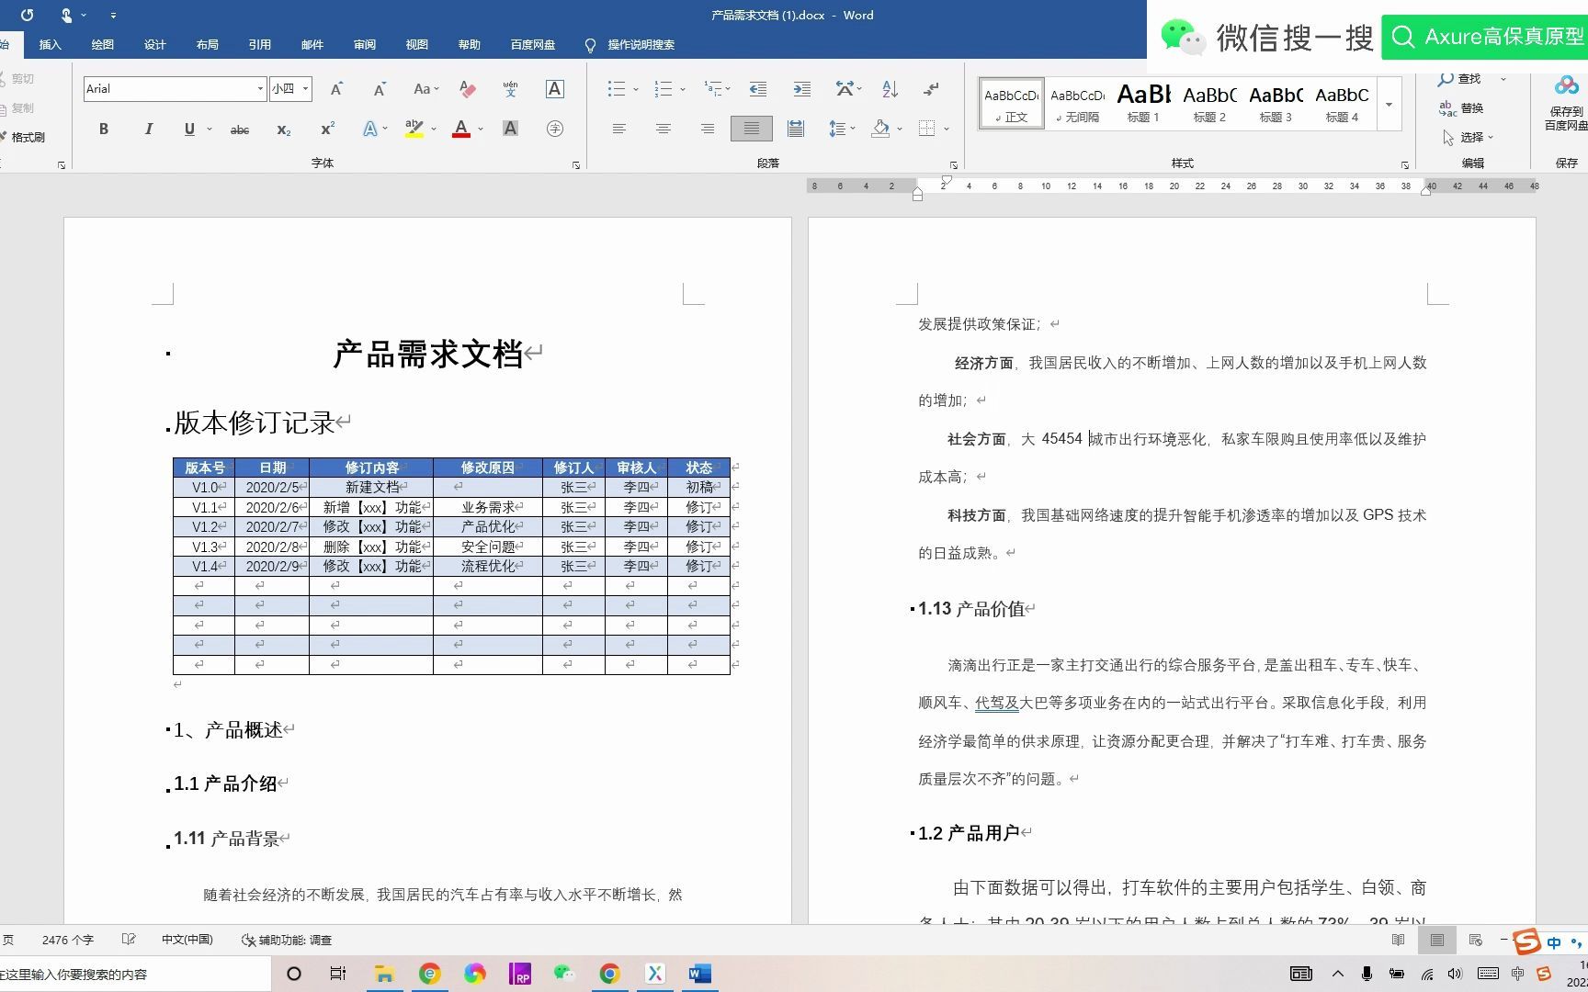This screenshot has width=1588, height=992.
Task: Open WeChat from taskbar
Action: coord(564,974)
